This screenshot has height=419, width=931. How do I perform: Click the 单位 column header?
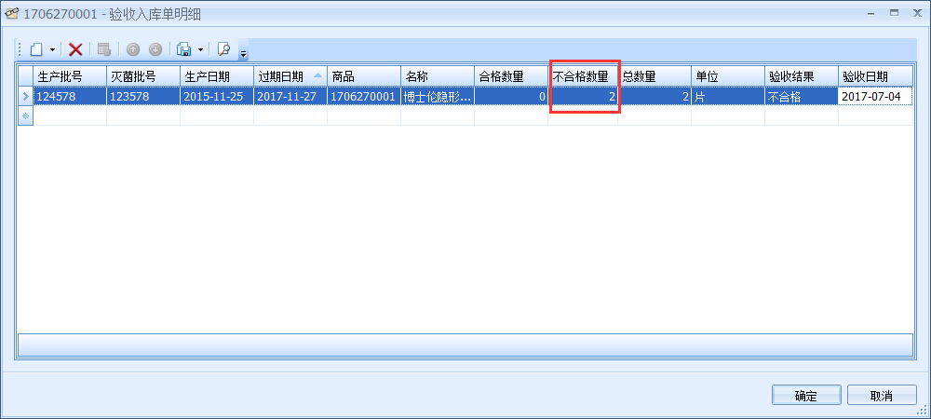(728, 76)
